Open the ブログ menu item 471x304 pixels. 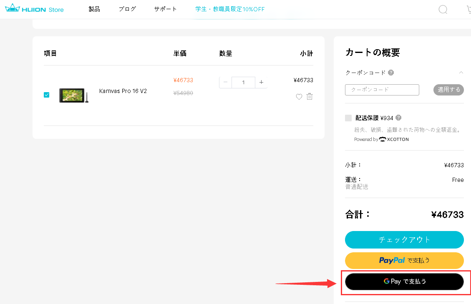point(127,9)
